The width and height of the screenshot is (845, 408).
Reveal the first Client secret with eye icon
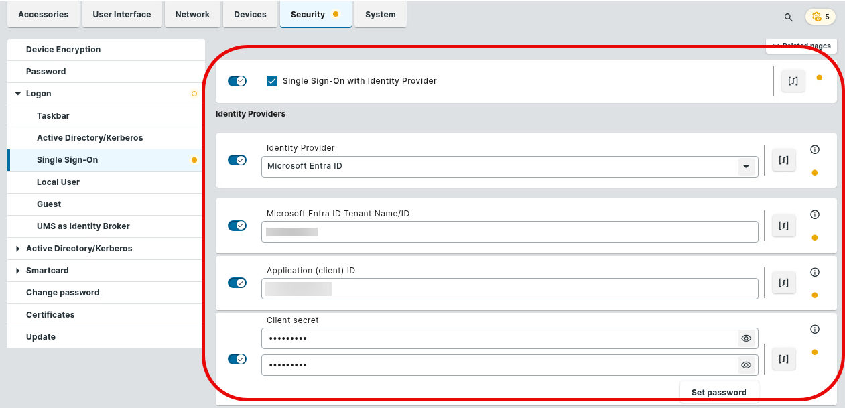[x=746, y=338]
